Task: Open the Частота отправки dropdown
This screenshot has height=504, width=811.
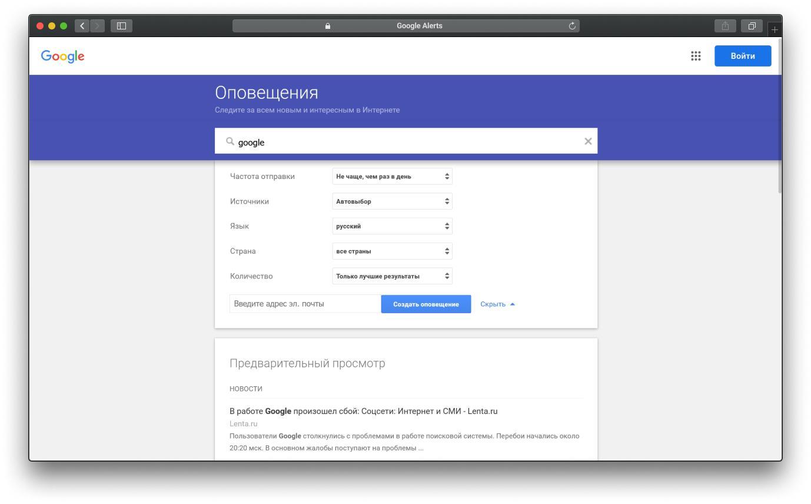Action: 392,176
